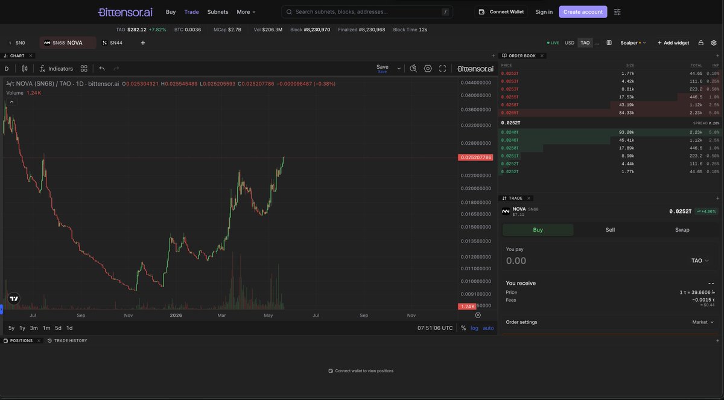Click Create account button
The image size is (724, 400).
[x=583, y=11]
